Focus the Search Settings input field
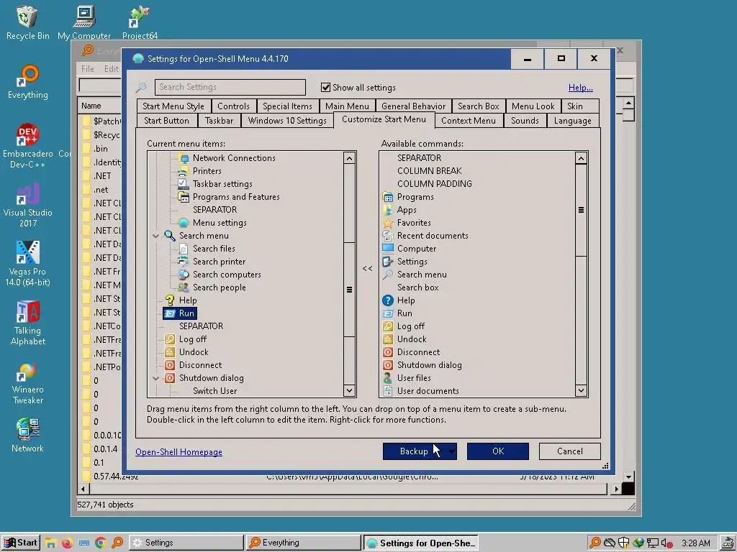737x552 pixels. coord(230,87)
